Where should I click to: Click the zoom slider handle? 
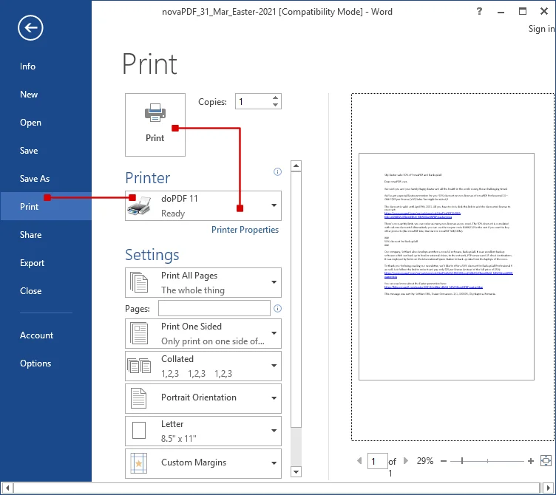coord(462,461)
